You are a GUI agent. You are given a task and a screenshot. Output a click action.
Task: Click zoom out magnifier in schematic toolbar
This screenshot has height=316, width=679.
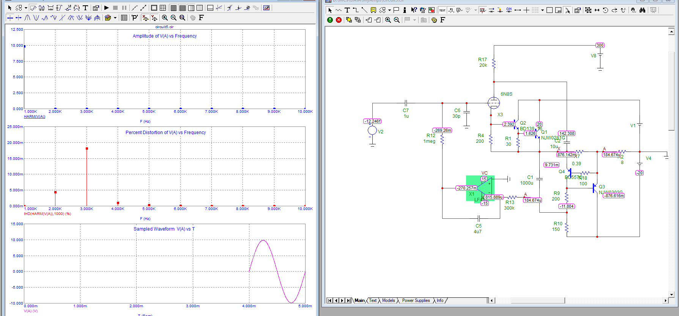tap(397, 20)
